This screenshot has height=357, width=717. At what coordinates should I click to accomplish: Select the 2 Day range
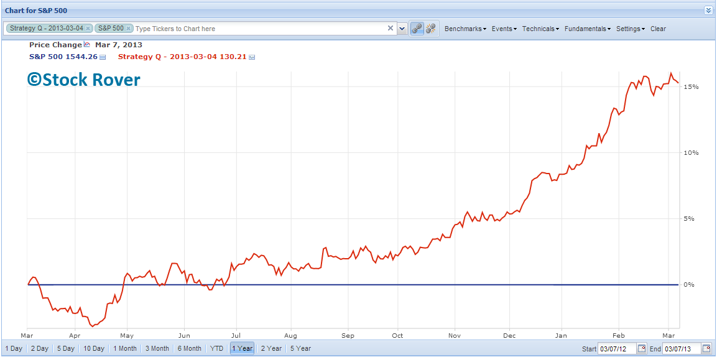click(x=40, y=348)
